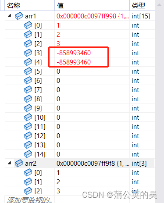164x203 pixels.
Task: Select the [7] element name
Action: pos(38,90)
